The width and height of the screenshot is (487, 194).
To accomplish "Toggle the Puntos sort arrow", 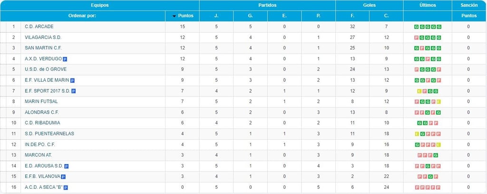I will pos(174,16).
